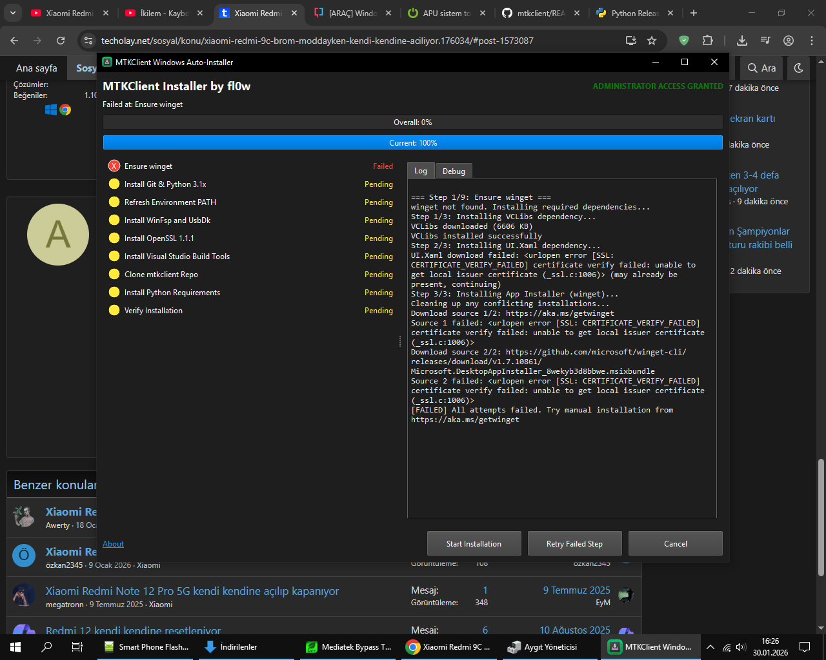Click the browser page vertical scrollbar
The image size is (826, 660).
821,517
